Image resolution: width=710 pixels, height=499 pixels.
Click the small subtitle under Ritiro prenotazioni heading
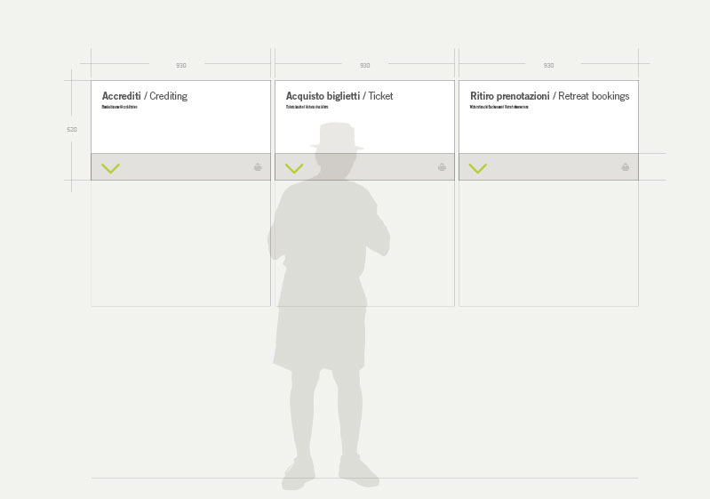point(499,107)
